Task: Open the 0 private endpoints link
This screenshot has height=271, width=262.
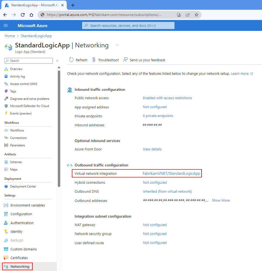Action: click(x=158, y=116)
